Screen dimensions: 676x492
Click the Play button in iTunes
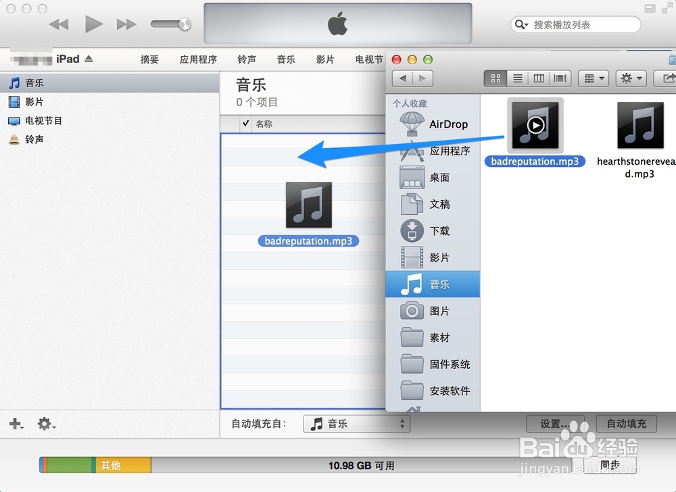(93, 23)
